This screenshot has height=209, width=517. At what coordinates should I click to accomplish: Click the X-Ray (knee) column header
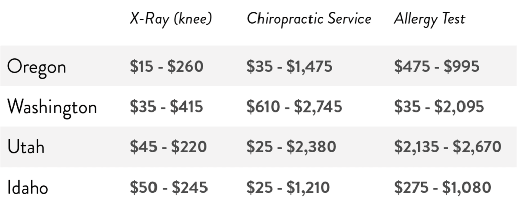170,20
